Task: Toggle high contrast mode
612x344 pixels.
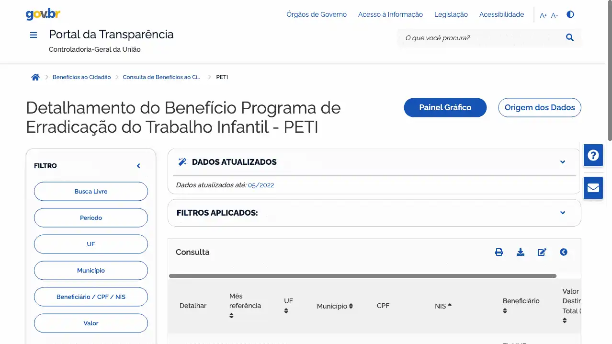Action: point(570,14)
